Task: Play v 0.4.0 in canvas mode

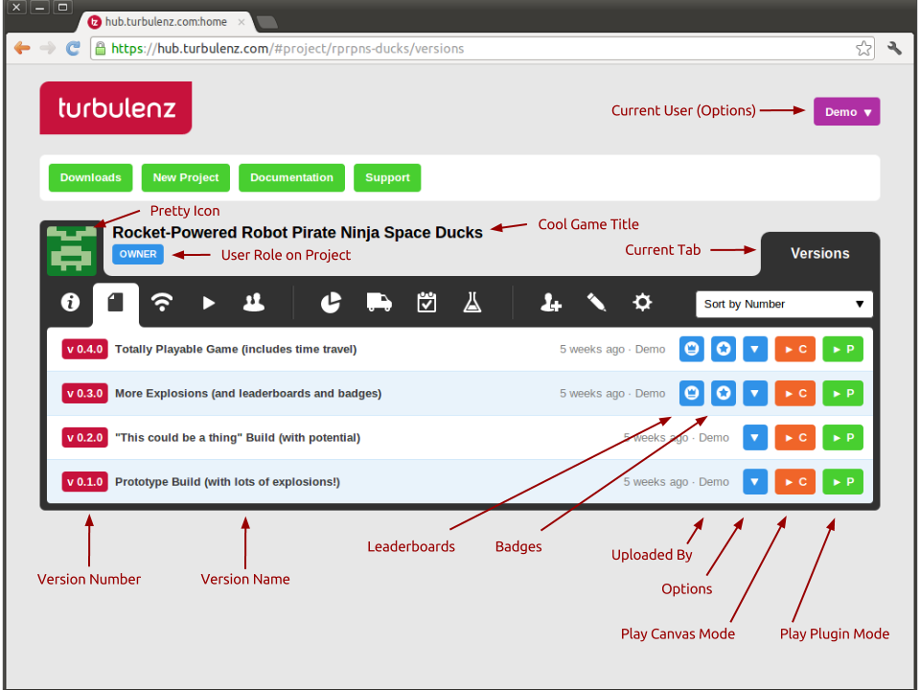Action: point(795,349)
